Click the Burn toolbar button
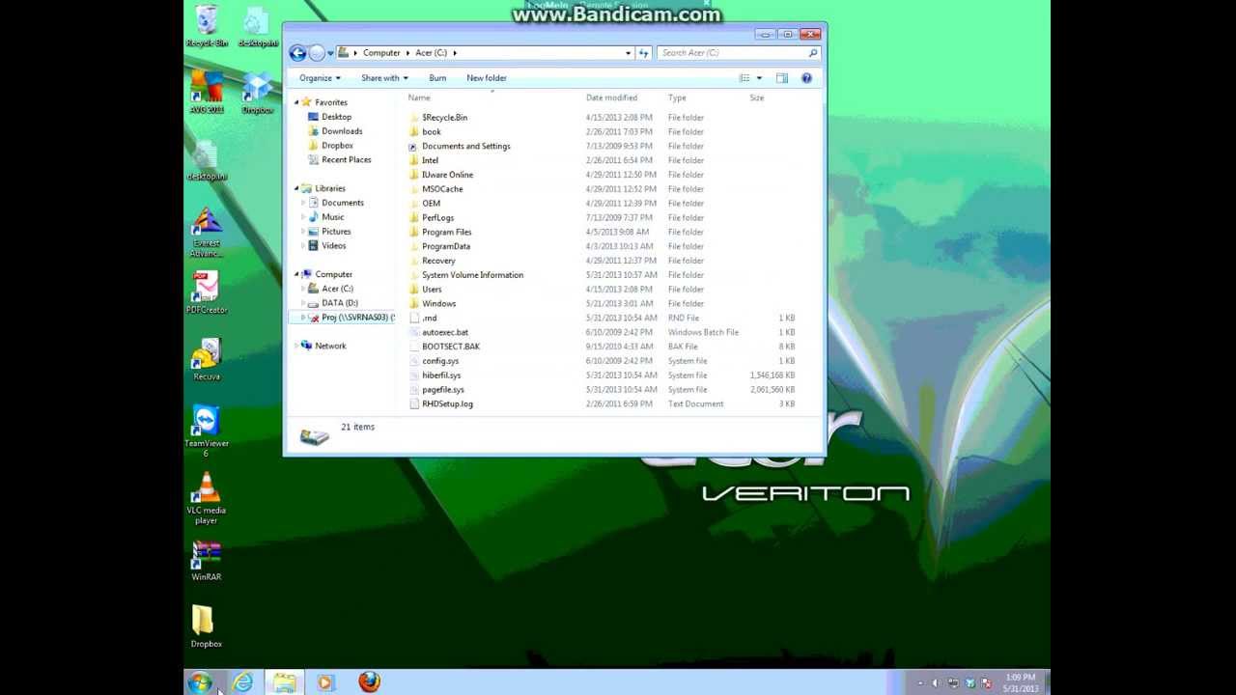The image size is (1236, 695). pyautogui.click(x=437, y=78)
